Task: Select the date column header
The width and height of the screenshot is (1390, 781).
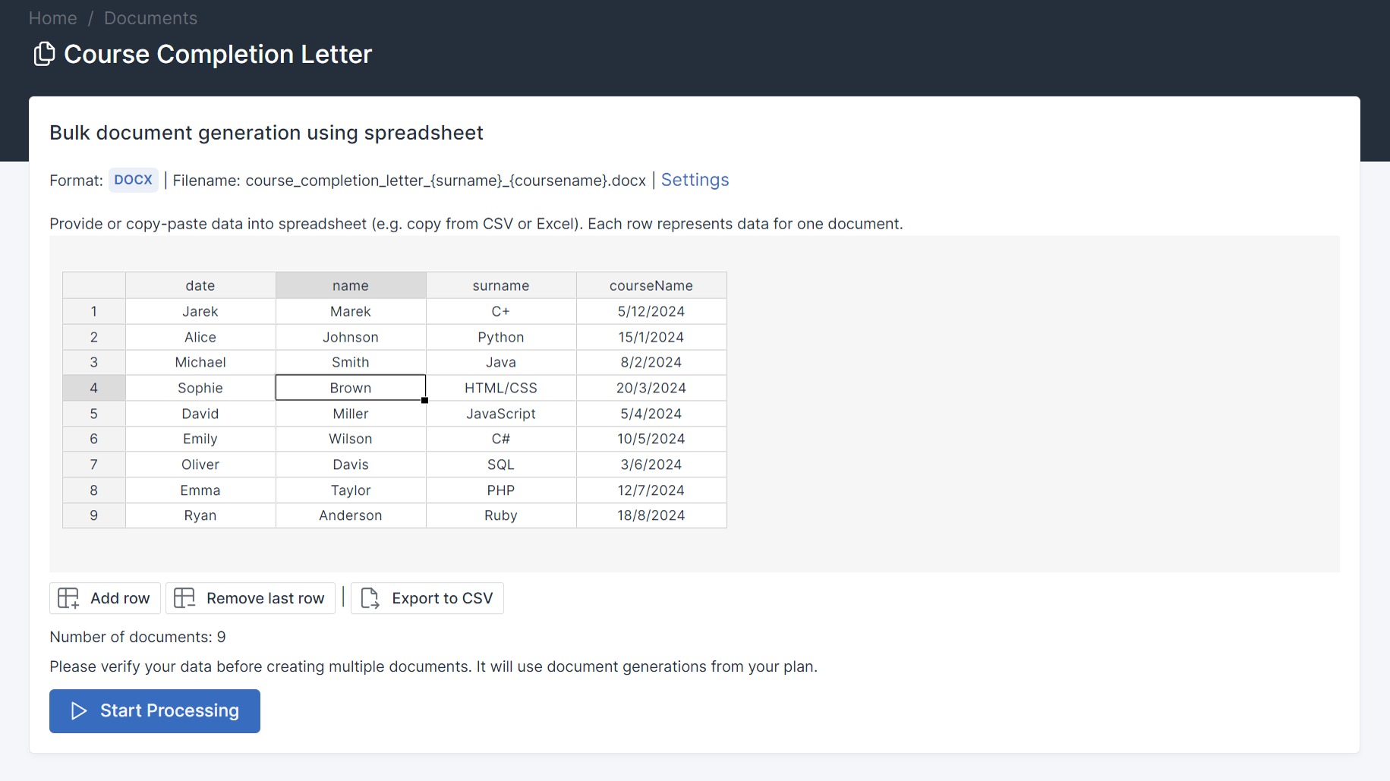Action: 200,285
